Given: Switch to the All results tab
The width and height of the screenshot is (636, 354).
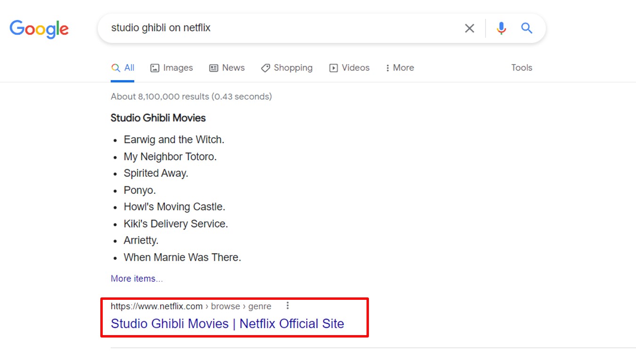Looking at the screenshot, I should pos(122,67).
